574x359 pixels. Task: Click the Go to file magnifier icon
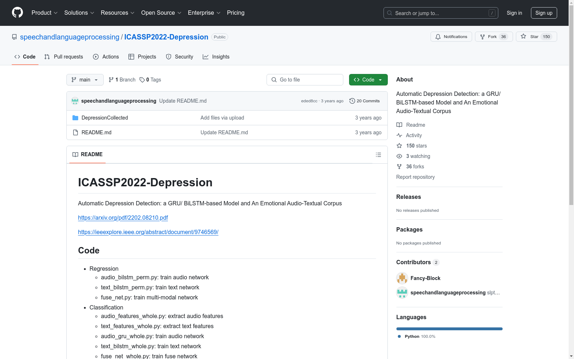[x=274, y=80]
